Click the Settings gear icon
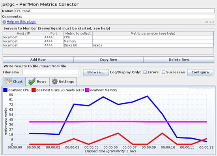The width and height of the screenshot is (217, 156). click(55, 82)
